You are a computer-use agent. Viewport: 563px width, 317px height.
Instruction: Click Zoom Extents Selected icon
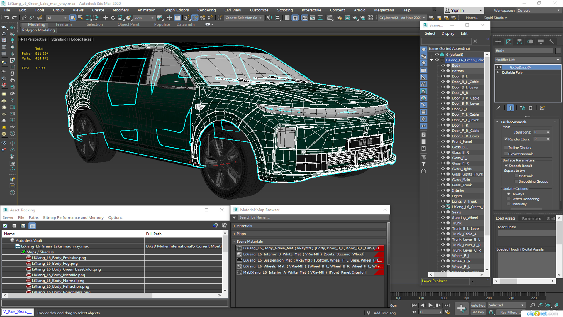click(x=548, y=305)
